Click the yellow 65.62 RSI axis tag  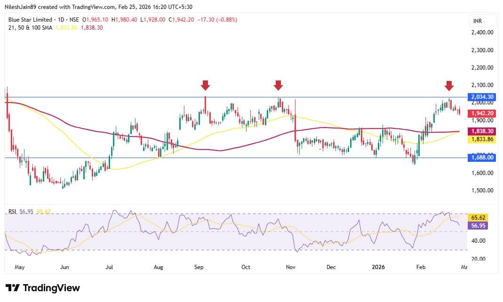[478, 218]
